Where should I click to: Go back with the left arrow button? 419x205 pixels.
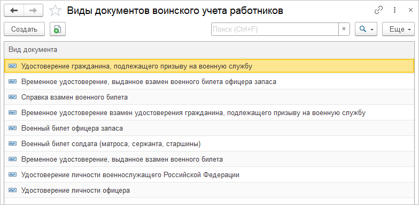click(x=14, y=11)
